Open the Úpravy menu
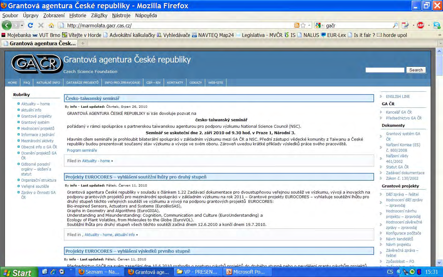This screenshot has width=443, height=277. point(30,15)
